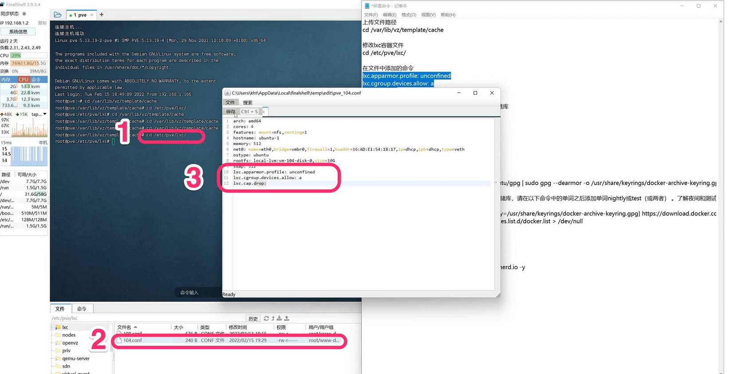Sort processes by 内存 column header
Viewport: 729px width, 374px height.
click(x=6, y=79)
